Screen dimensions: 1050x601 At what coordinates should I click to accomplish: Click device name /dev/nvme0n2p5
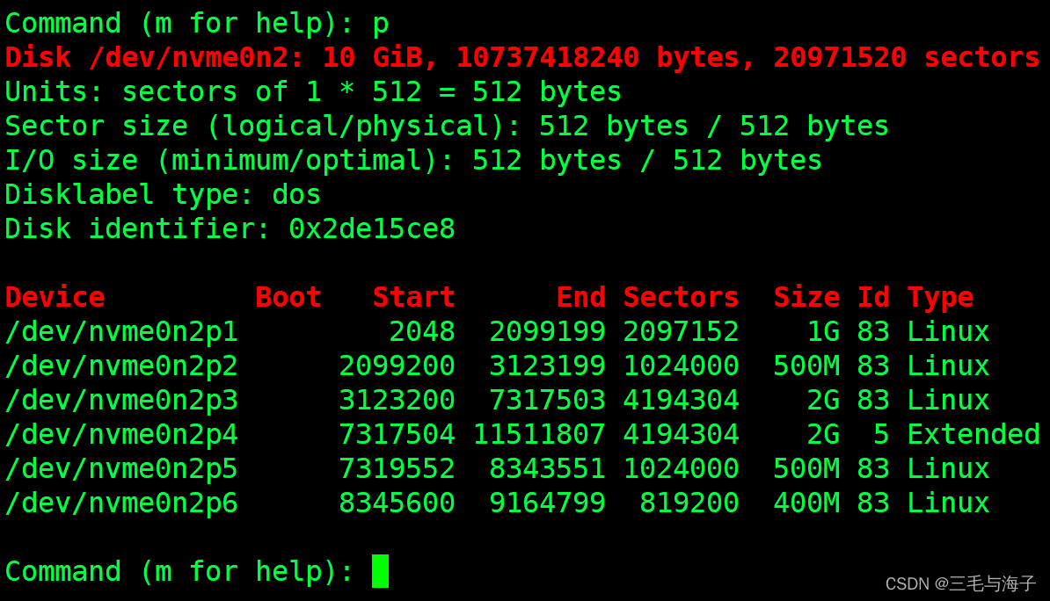coord(121,468)
